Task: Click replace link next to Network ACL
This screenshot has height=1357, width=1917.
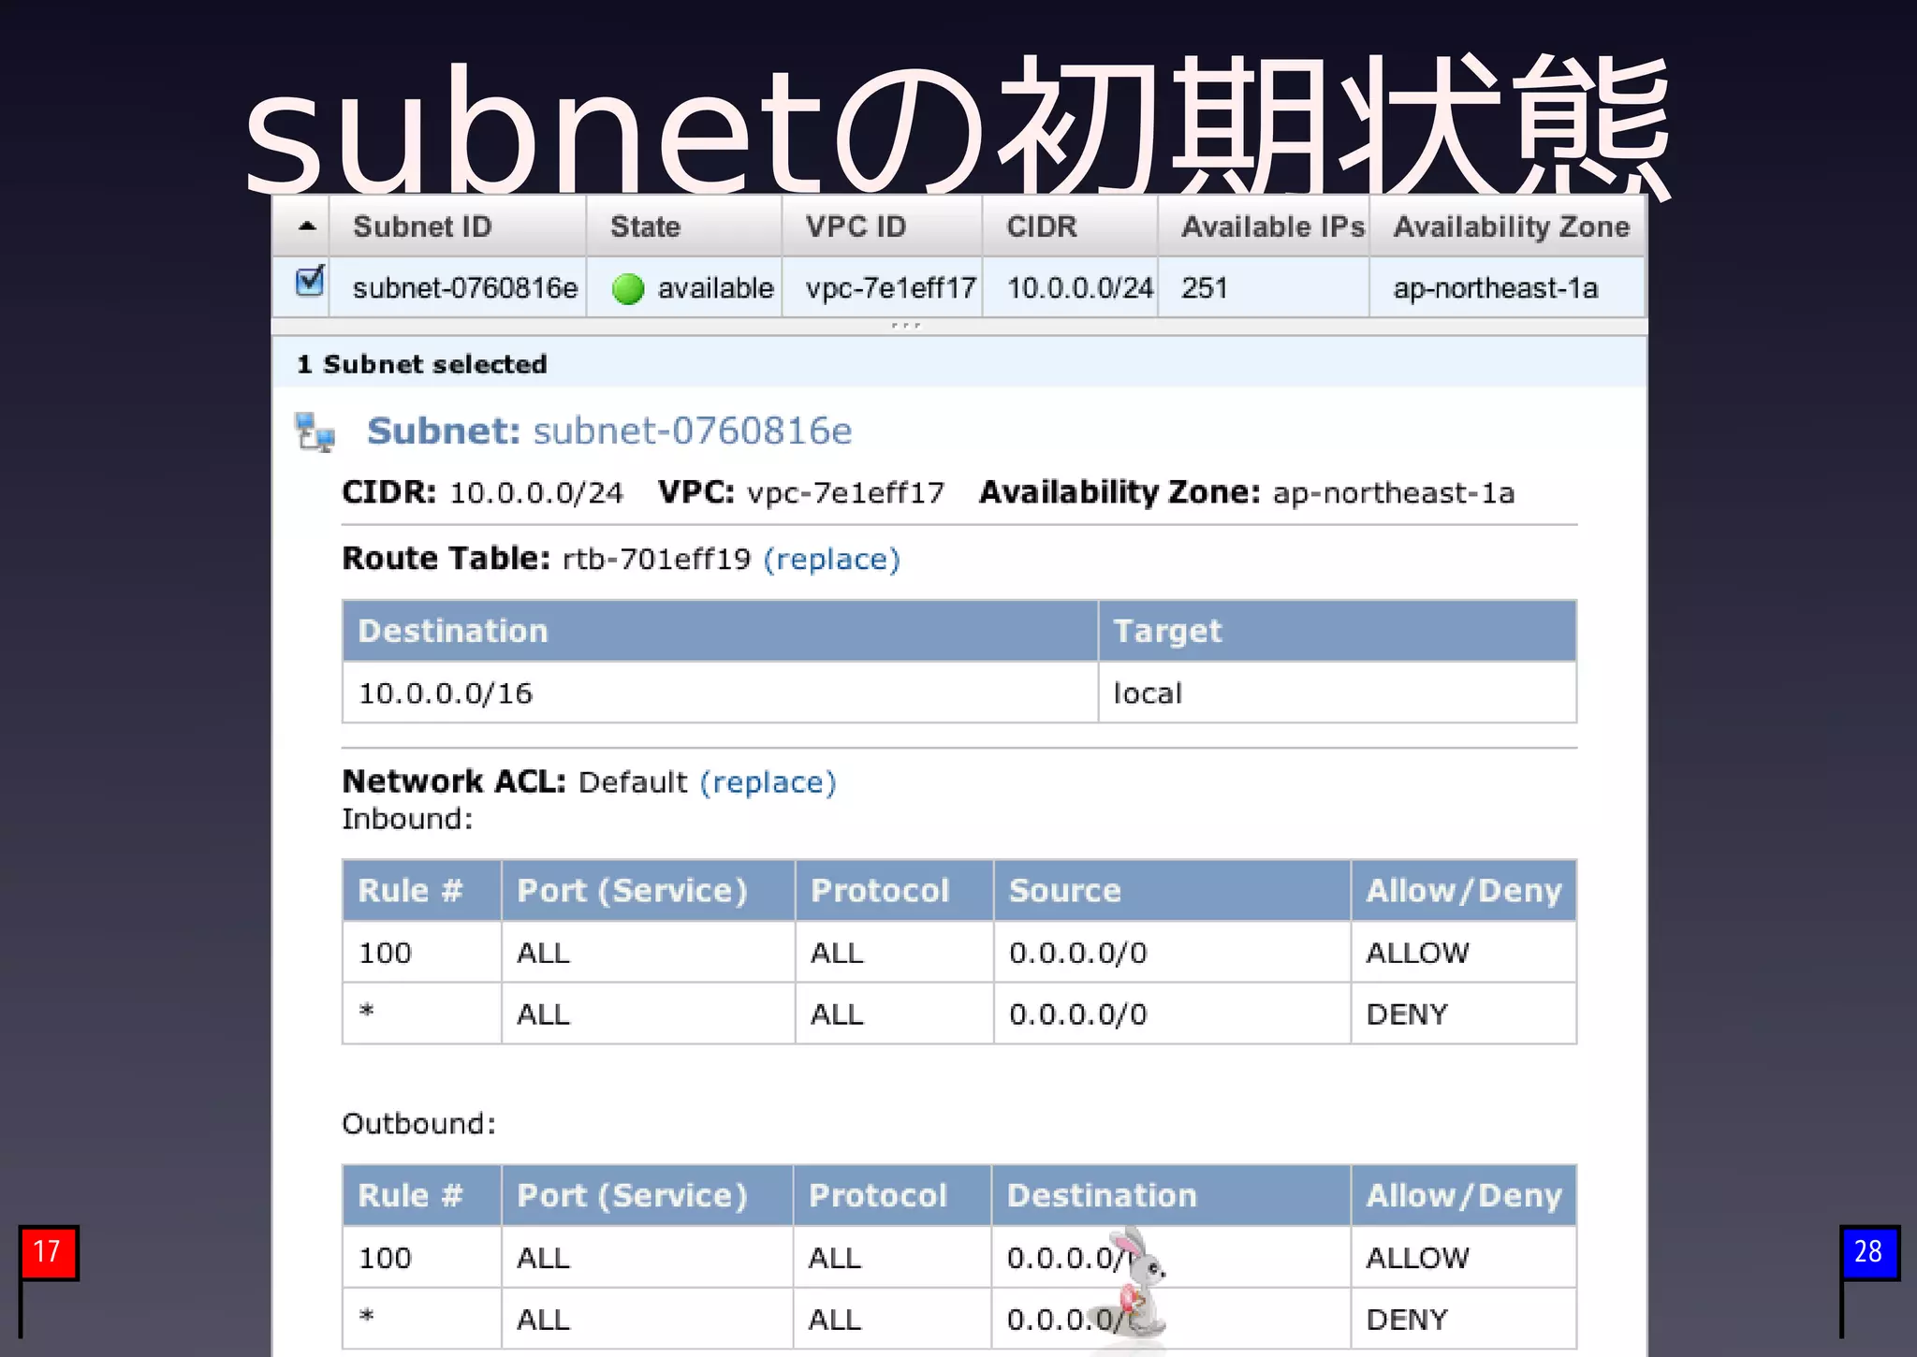Action: (x=768, y=782)
